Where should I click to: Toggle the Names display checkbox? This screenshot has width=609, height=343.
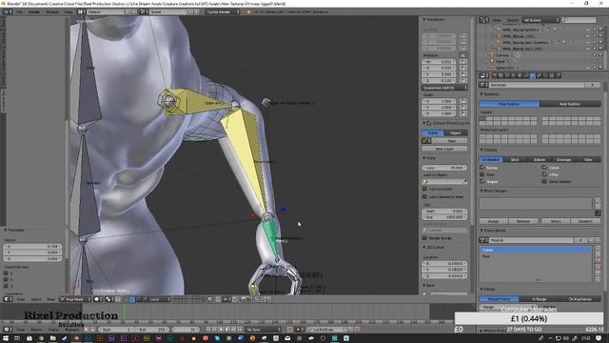click(482, 168)
